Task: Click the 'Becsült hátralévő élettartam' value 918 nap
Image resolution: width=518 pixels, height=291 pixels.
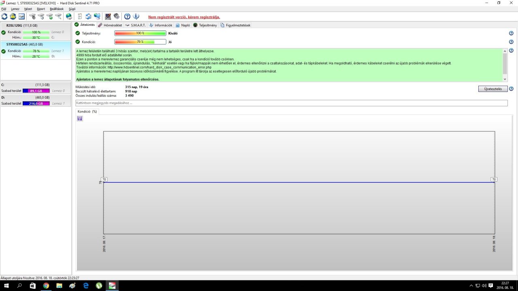Action: coord(131,91)
